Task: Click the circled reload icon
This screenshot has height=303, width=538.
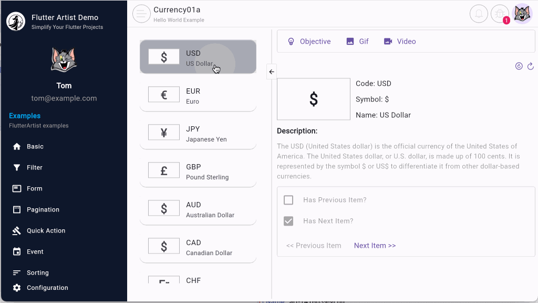Action: click(x=519, y=66)
